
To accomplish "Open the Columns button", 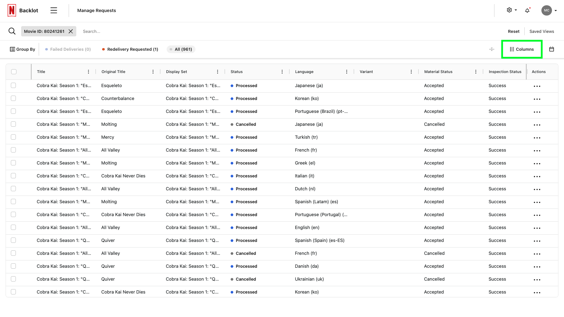I will pos(522,49).
